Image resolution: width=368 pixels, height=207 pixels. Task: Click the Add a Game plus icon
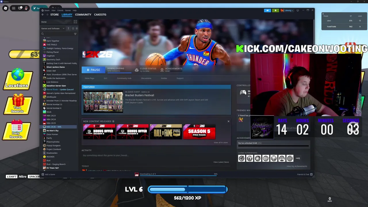tap(43, 174)
